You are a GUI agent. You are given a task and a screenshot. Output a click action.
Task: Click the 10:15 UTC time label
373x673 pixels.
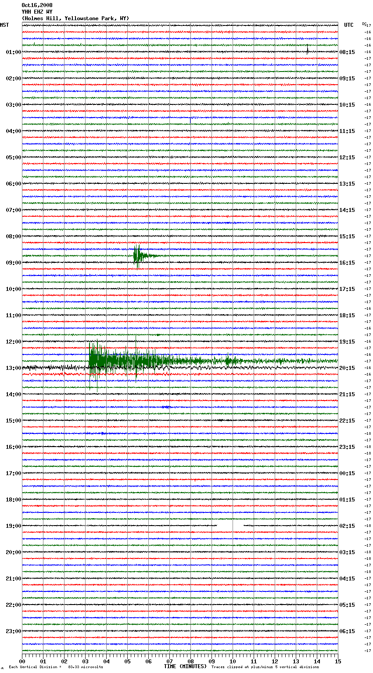(347, 105)
